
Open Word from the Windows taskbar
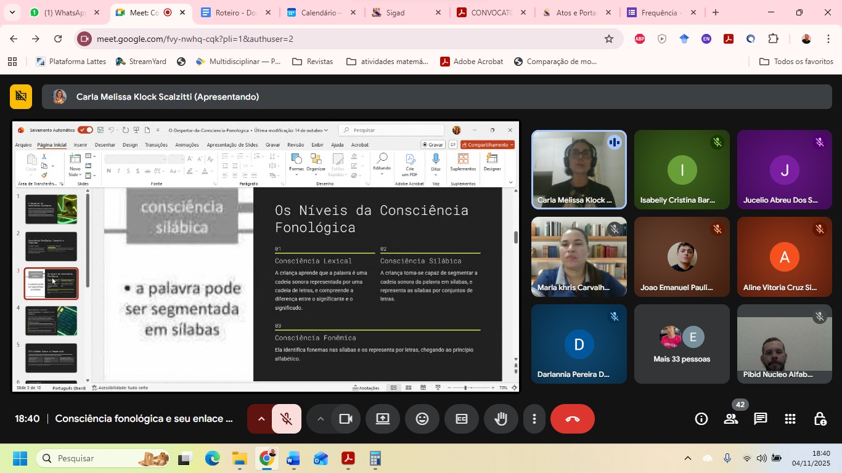[x=293, y=459]
